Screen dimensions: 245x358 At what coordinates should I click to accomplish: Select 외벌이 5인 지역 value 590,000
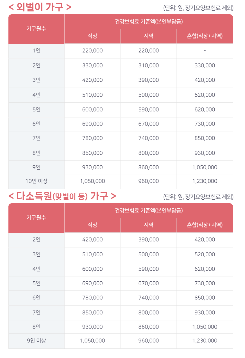coord(149,110)
